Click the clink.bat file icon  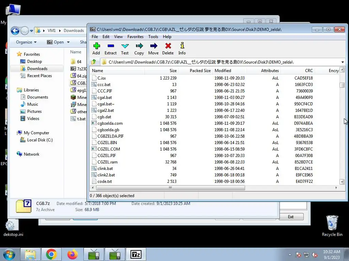coord(94,169)
